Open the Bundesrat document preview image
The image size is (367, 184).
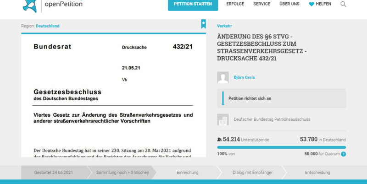click(113, 96)
